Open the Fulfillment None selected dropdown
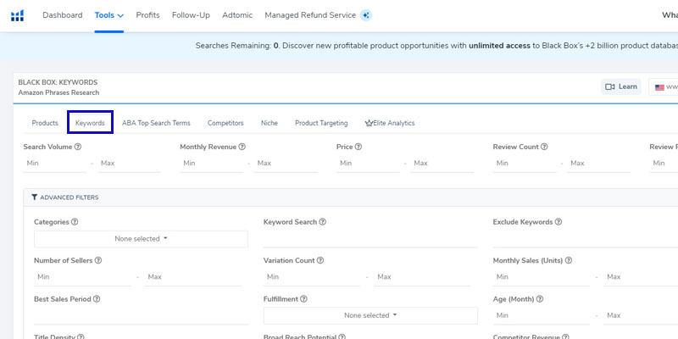Image resolution: width=678 pixels, height=339 pixels. (x=370, y=315)
